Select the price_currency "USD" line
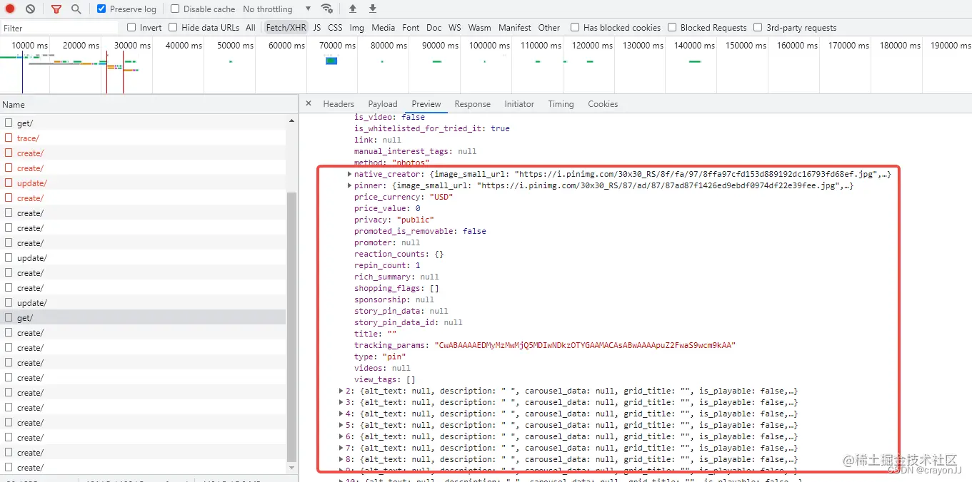Image resolution: width=972 pixels, height=482 pixels. point(404,197)
